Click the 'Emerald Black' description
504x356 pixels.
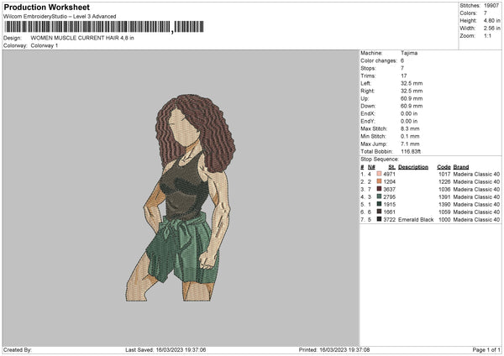coord(416,220)
